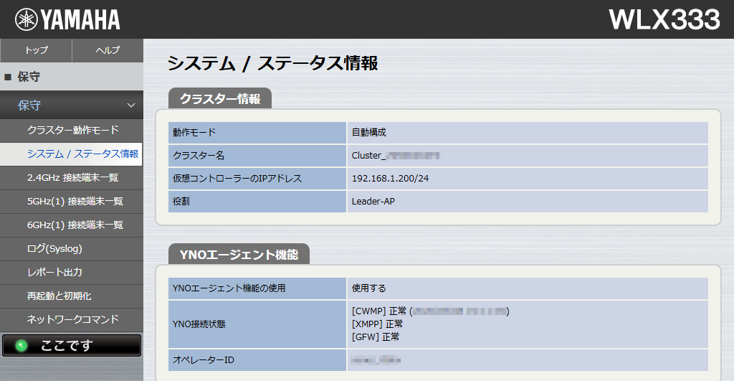Click the [CWMP] 正常 status line

pos(430,311)
